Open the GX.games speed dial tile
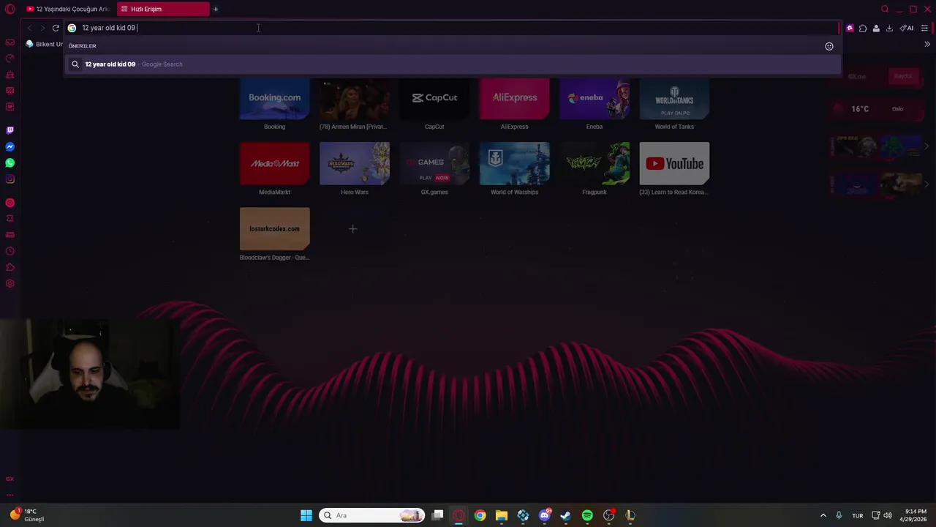The height and width of the screenshot is (527, 936). pyautogui.click(x=434, y=163)
